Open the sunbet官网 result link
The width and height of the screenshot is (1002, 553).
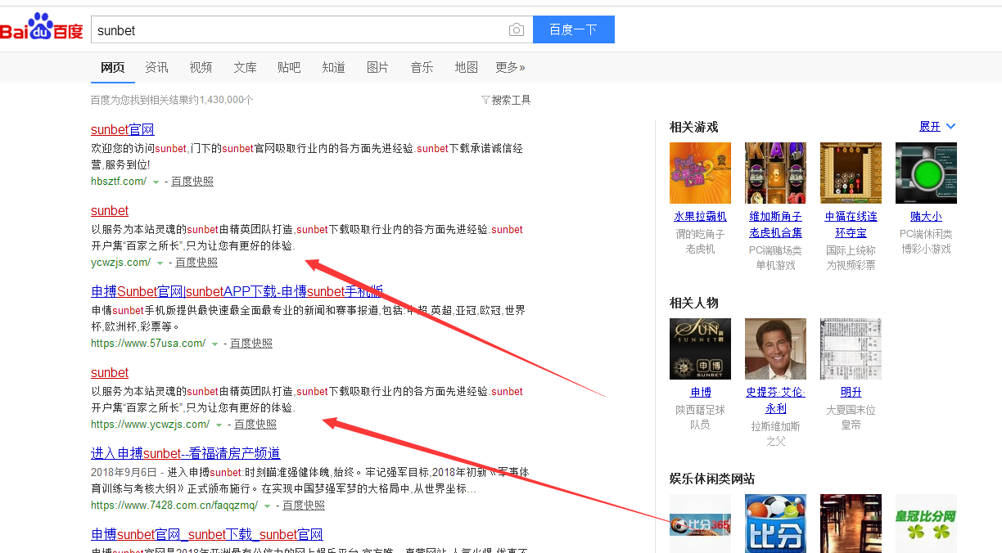point(122,130)
